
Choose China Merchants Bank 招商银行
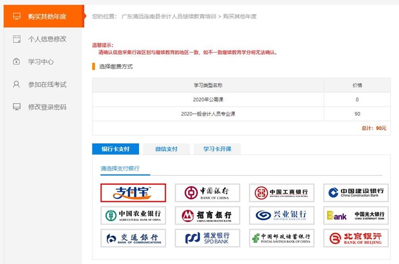click(207, 216)
